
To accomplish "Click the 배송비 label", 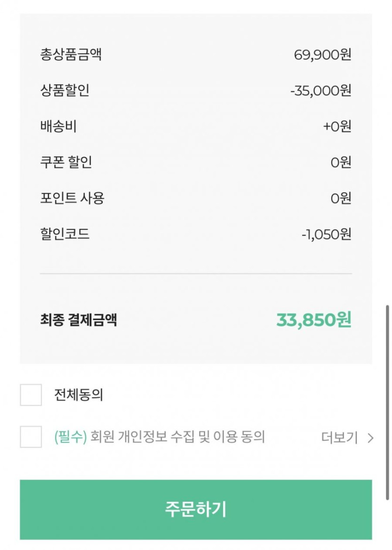I will pos(59,126).
